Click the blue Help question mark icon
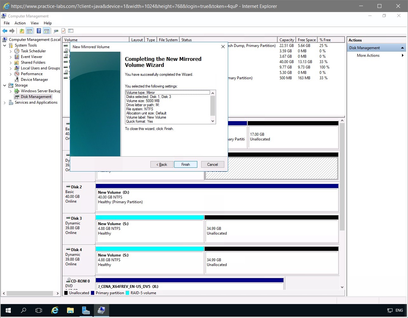This screenshot has height=318, width=408. [x=39, y=31]
